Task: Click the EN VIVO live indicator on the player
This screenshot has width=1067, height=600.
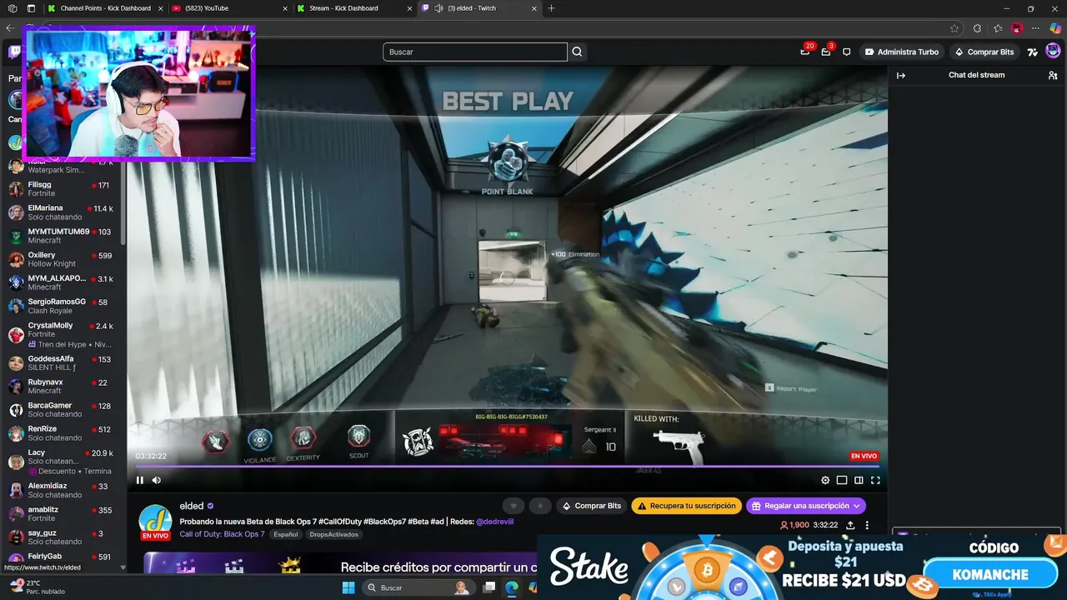Action: point(864,456)
